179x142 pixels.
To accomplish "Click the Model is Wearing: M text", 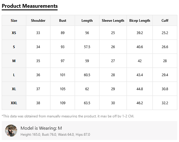I will pyautogui.click(x=41, y=128).
